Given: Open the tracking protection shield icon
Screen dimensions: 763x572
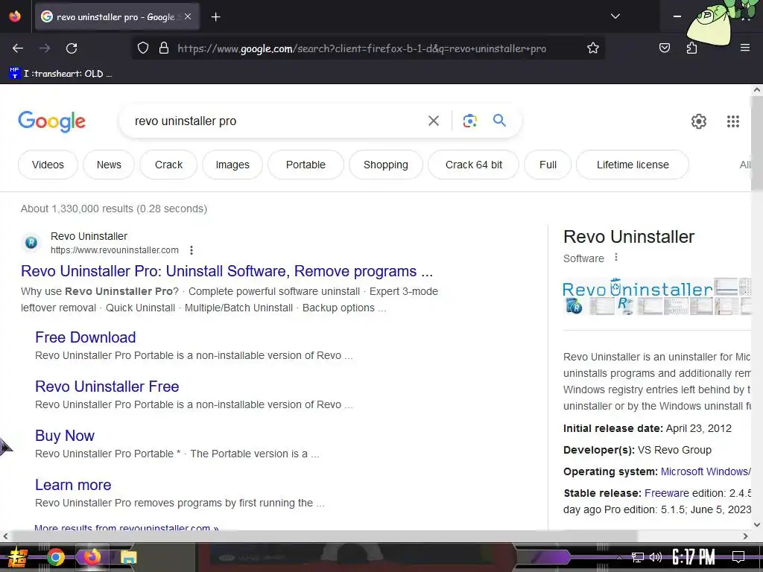Looking at the screenshot, I should [x=142, y=48].
